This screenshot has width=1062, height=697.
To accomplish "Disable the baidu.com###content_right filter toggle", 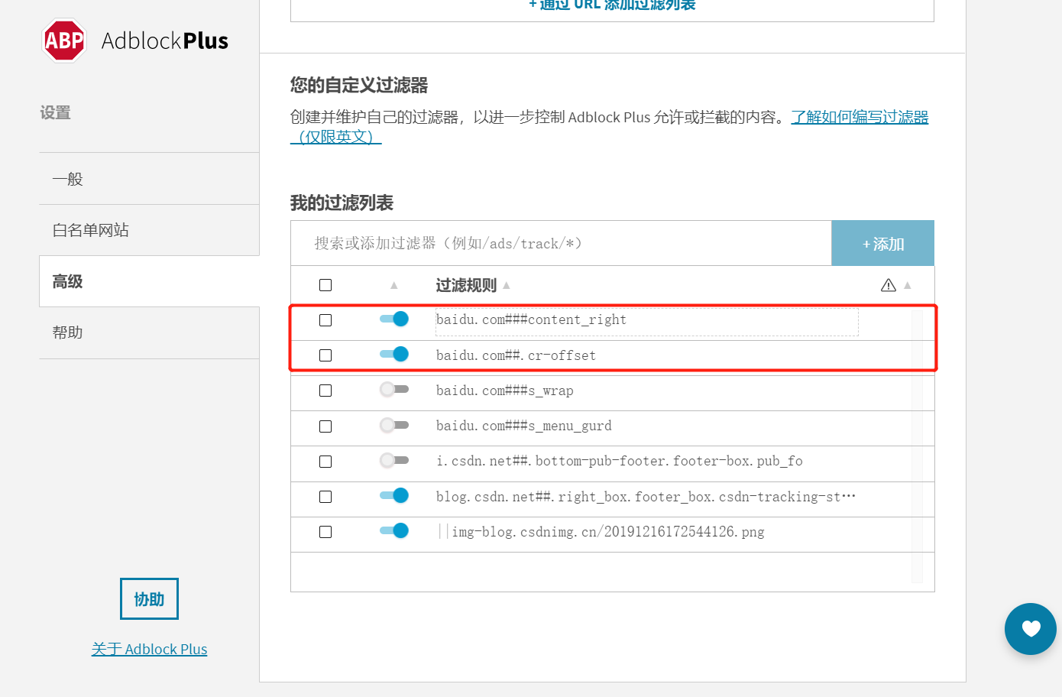I will pyautogui.click(x=394, y=319).
